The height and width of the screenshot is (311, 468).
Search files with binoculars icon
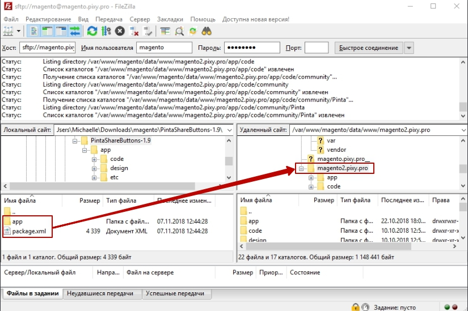coord(206,31)
